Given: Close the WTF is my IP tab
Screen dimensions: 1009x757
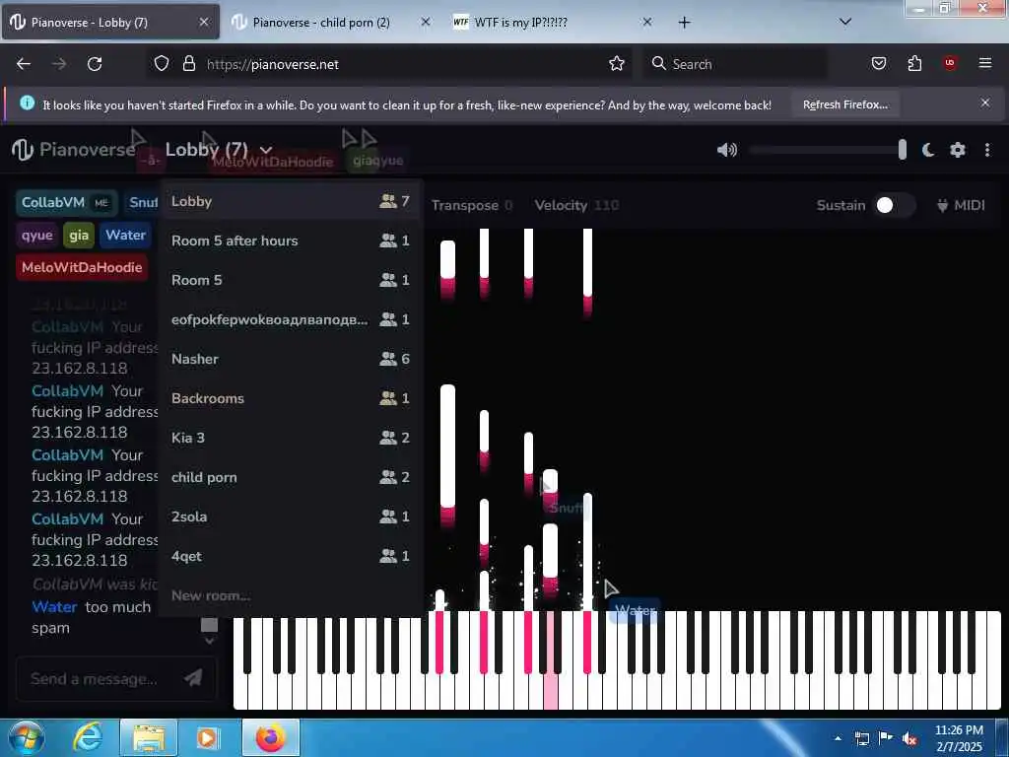Looking at the screenshot, I should [647, 22].
